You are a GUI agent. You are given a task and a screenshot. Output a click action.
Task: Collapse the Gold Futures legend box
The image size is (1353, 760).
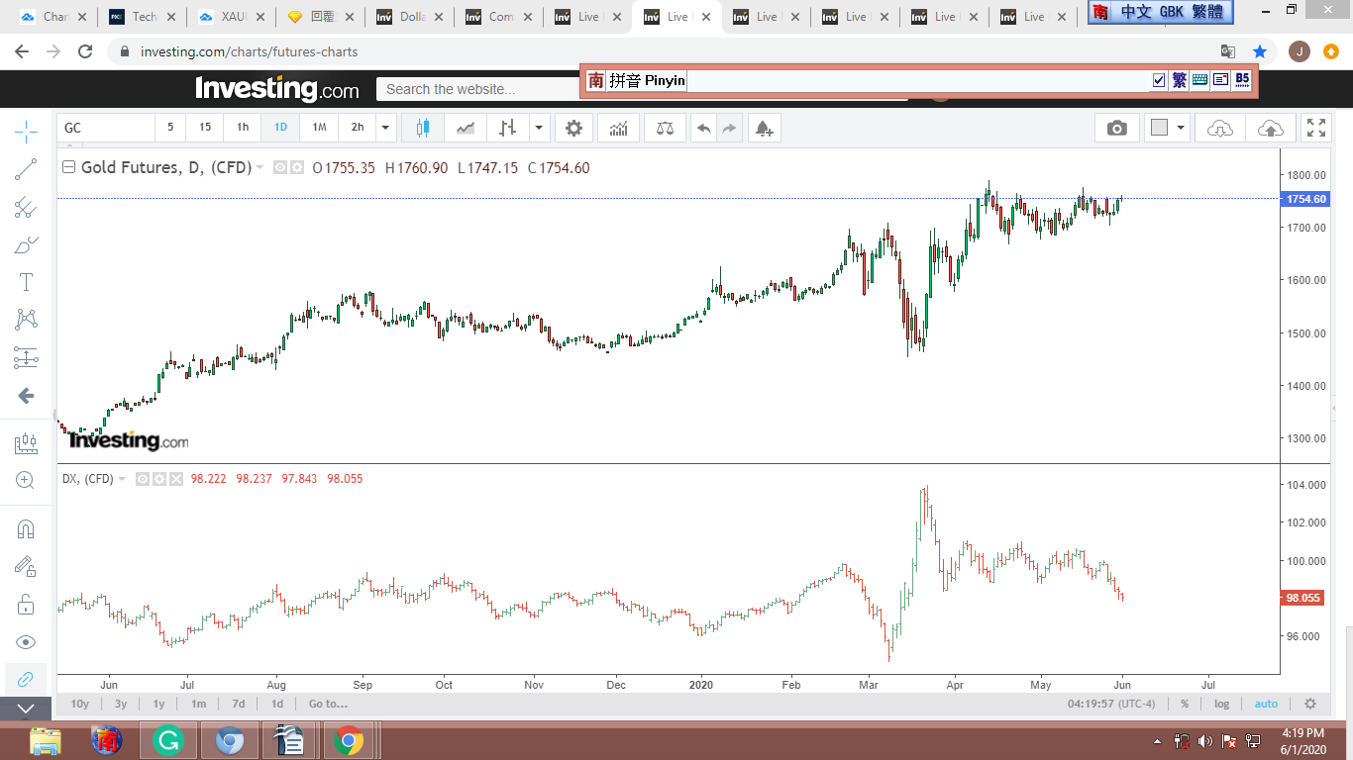tap(68, 168)
